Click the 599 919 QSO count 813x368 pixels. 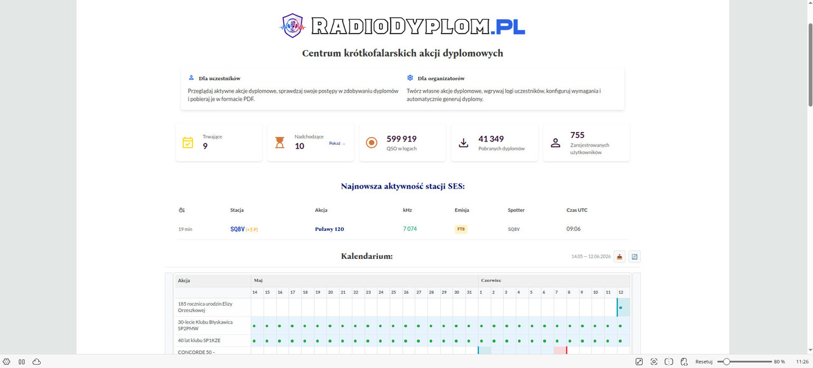(401, 139)
